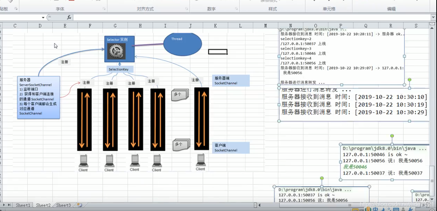Select the upper 多个 stacked-pages icon

[x=180, y=95]
